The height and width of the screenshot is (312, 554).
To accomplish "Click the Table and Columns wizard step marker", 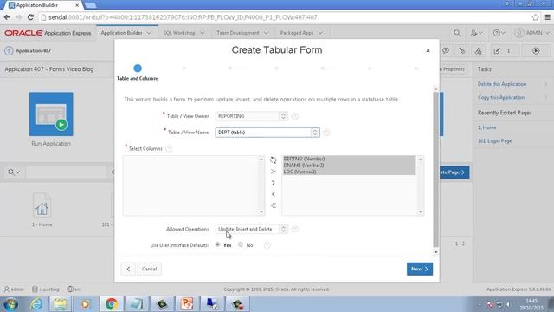I will point(138,68).
